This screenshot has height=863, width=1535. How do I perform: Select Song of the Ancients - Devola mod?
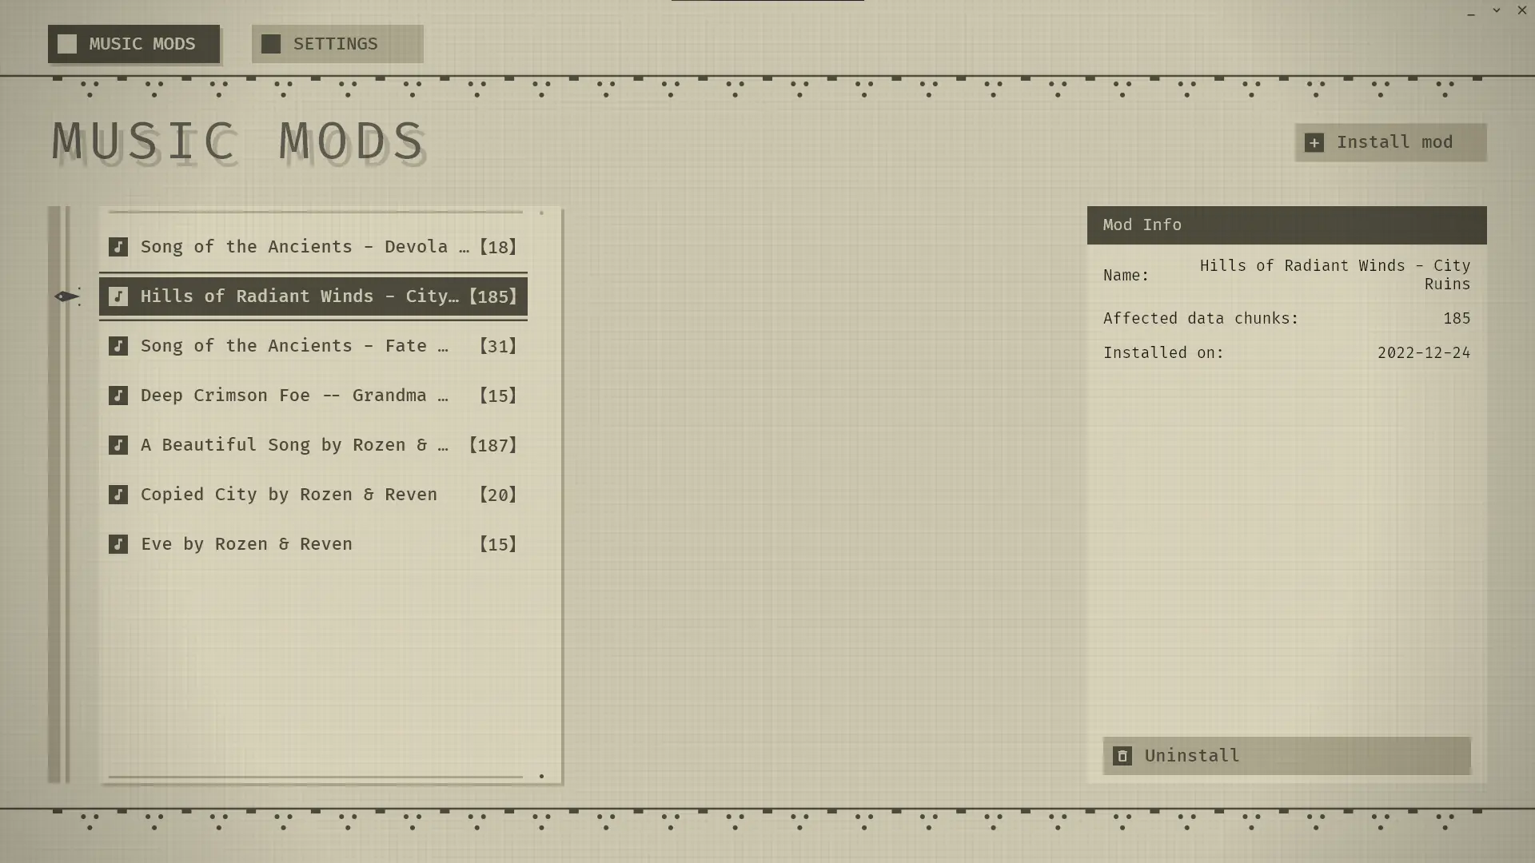pos(313,247)
